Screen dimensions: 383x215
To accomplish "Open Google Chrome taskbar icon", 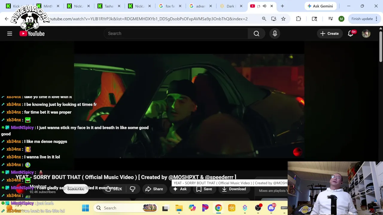I will pos(218,208).
